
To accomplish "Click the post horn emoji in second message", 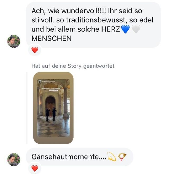I will tap(122, 157).
